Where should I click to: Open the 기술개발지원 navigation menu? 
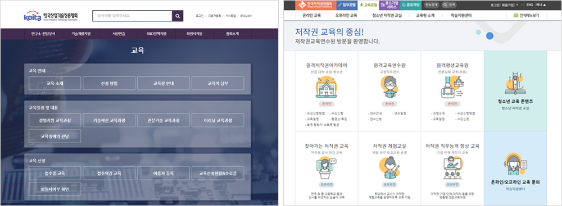[80, 34]
